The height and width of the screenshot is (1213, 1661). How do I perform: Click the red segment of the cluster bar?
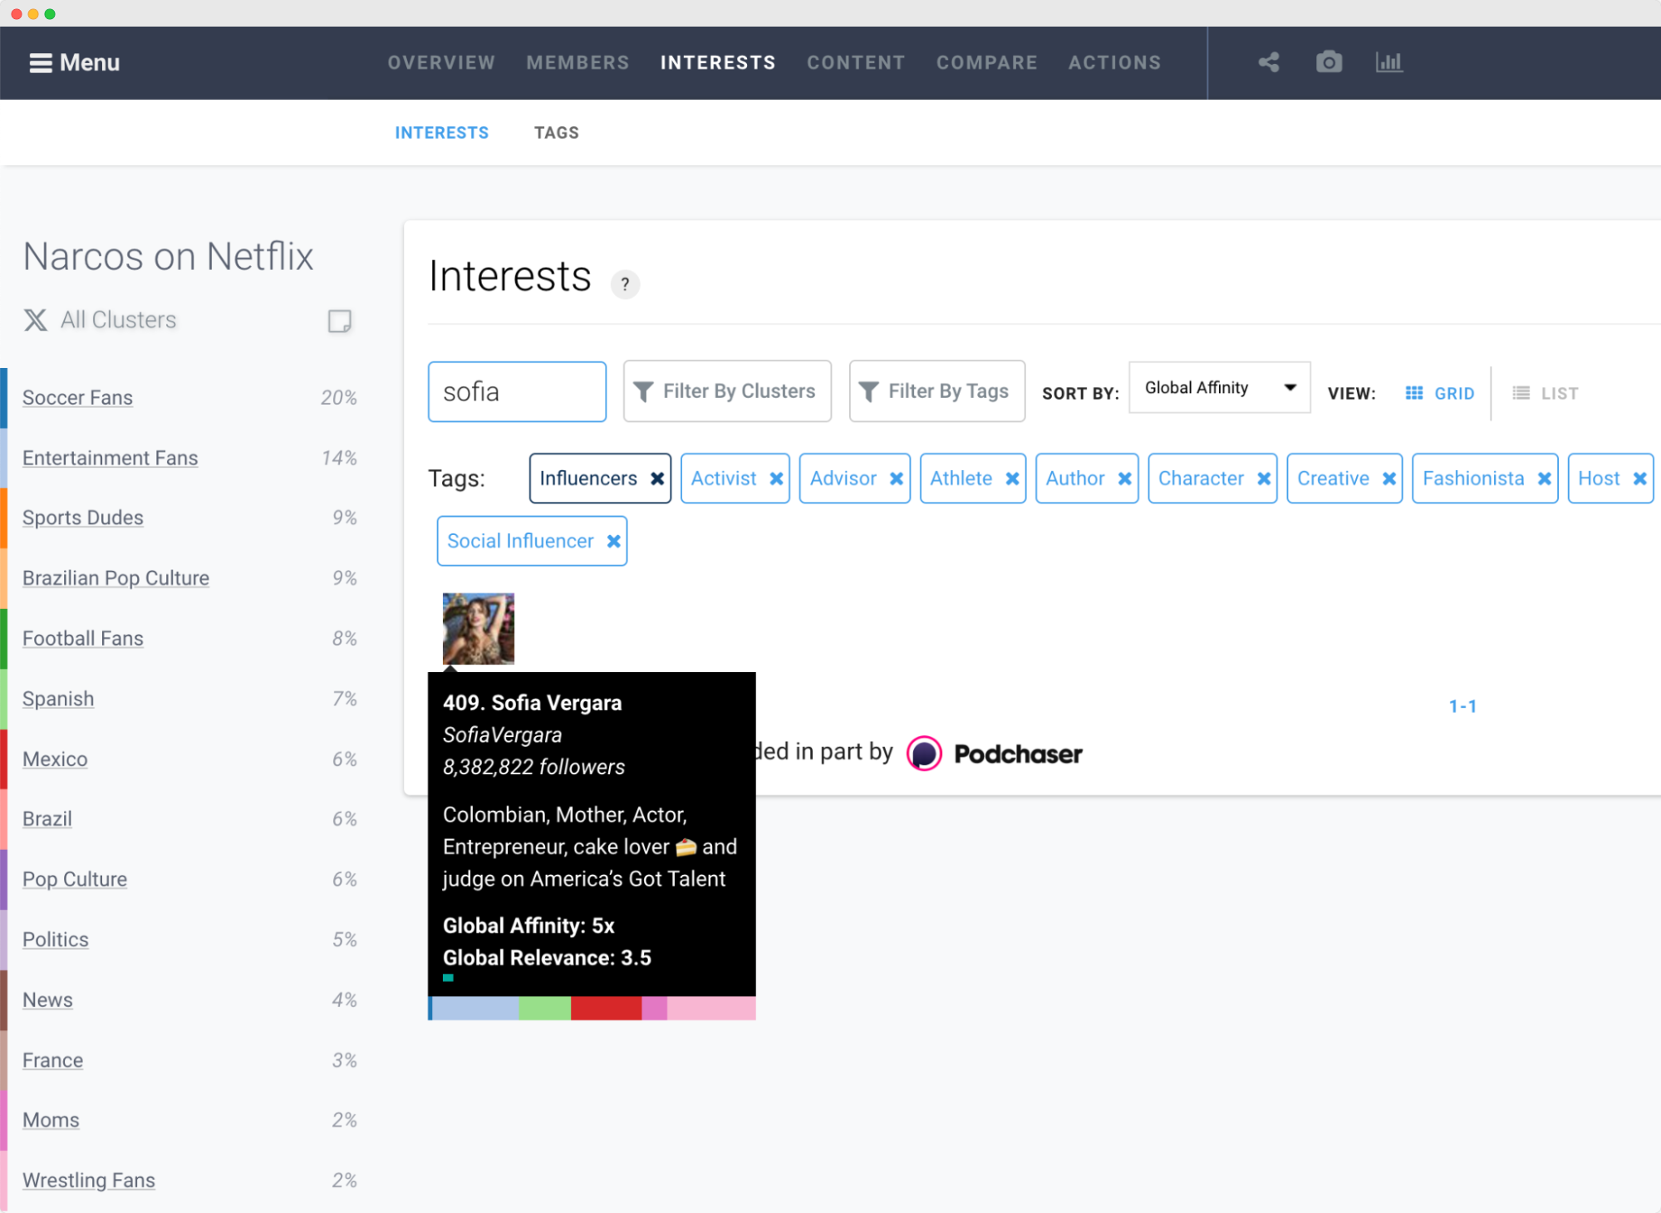606,1009
